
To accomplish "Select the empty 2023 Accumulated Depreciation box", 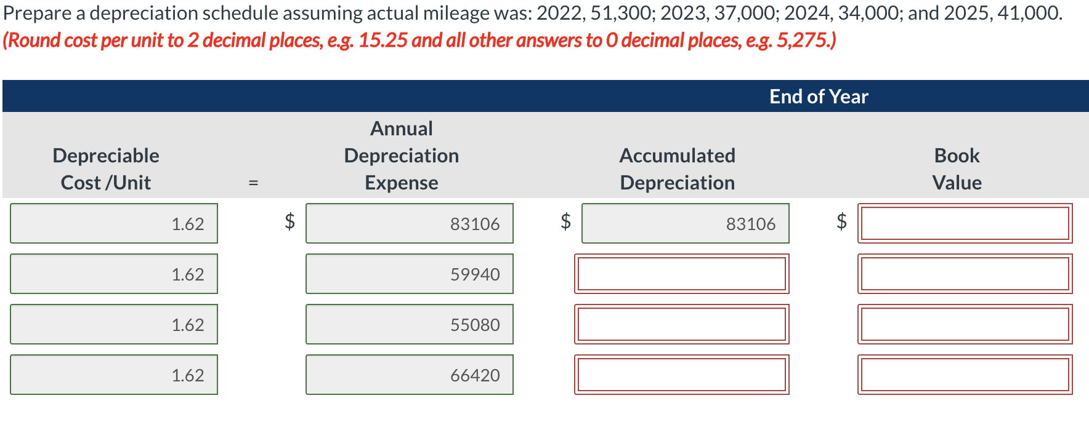I will 682,274.
